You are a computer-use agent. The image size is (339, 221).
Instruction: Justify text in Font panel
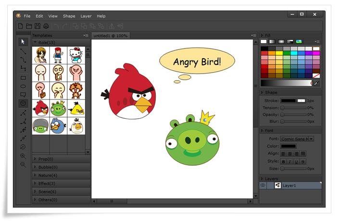tap(303, 154)
